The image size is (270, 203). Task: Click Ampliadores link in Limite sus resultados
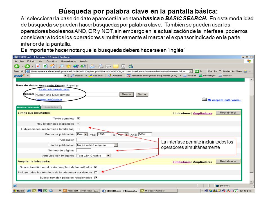(x=202, y=113)
